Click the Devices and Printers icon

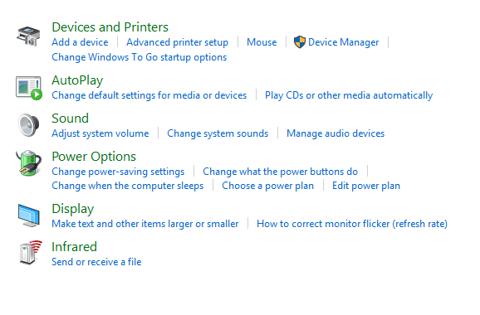28,36
